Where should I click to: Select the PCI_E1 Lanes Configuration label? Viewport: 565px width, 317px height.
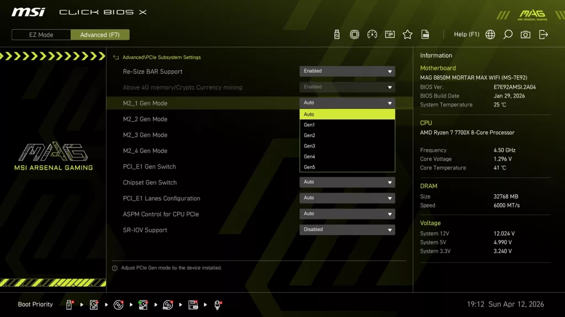[x=162, y=198]
